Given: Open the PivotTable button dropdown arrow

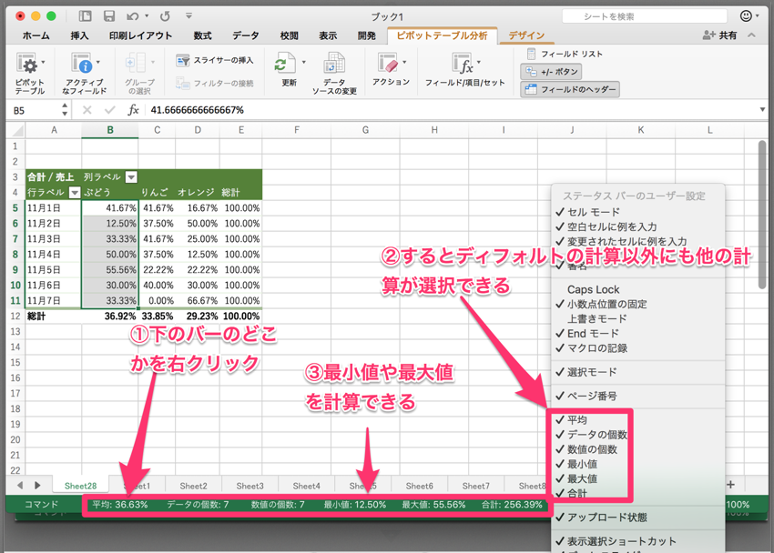Looking at the screenshot, I should pos(44,63).
